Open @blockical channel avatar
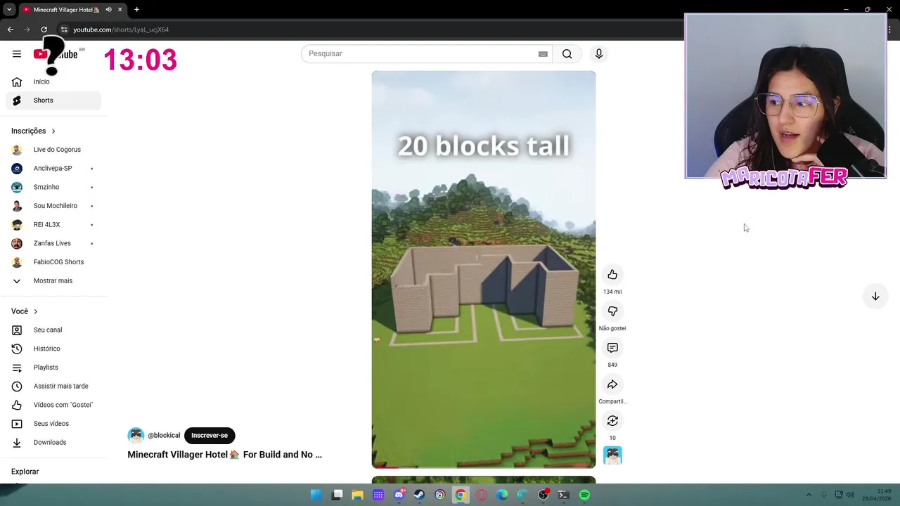The width and height of the screenshot is (900, 506). coord(136,435)
